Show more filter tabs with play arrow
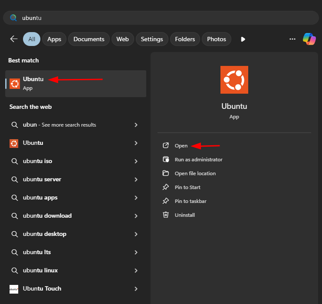 243,39
